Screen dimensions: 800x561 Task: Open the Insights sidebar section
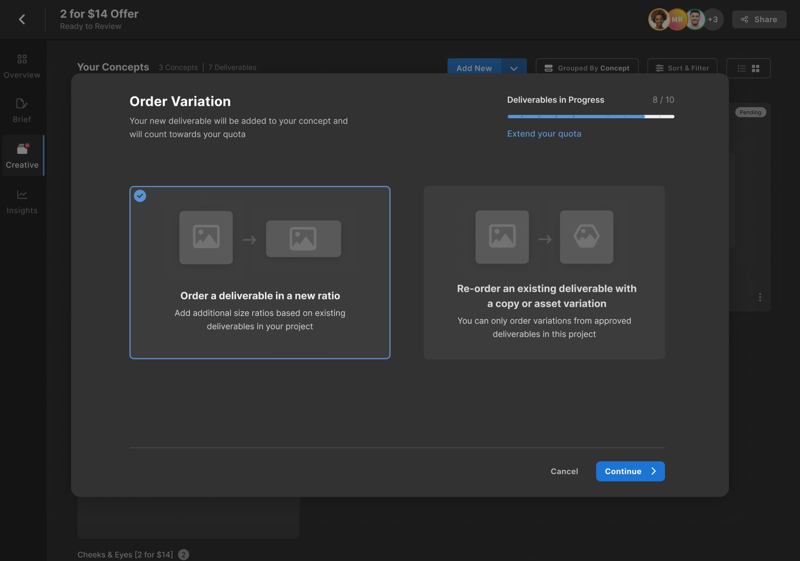[22, 202]
